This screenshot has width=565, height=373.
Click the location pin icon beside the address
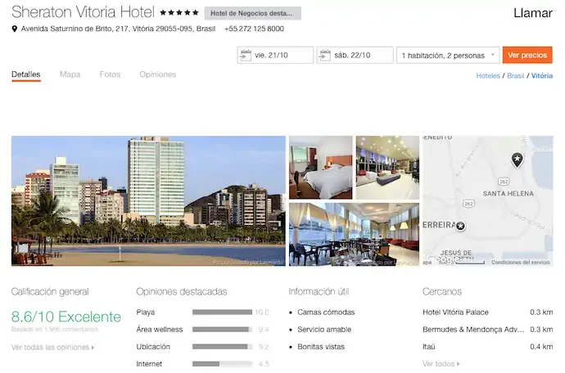(15, 29)
